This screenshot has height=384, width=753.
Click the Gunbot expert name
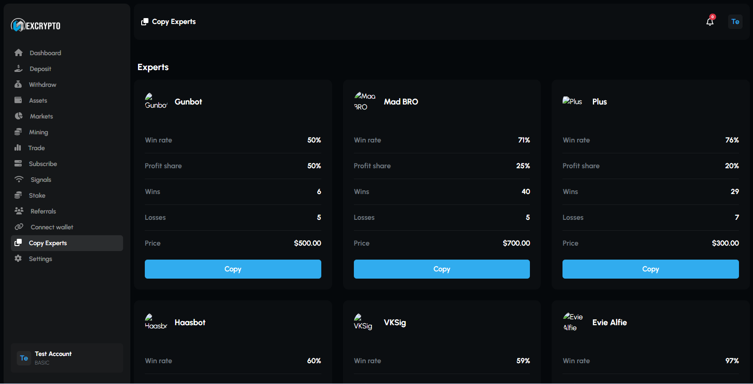click(x=188, y=102)
